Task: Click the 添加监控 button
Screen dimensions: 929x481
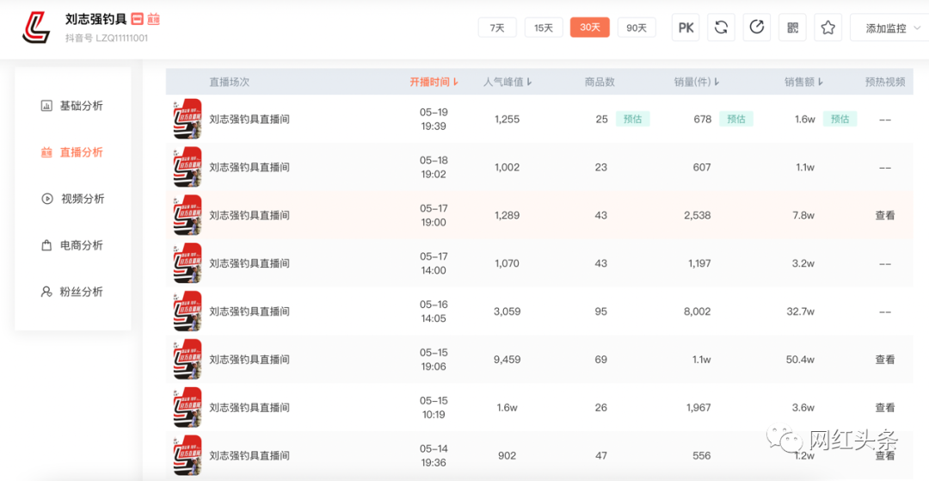Action: 886,28
